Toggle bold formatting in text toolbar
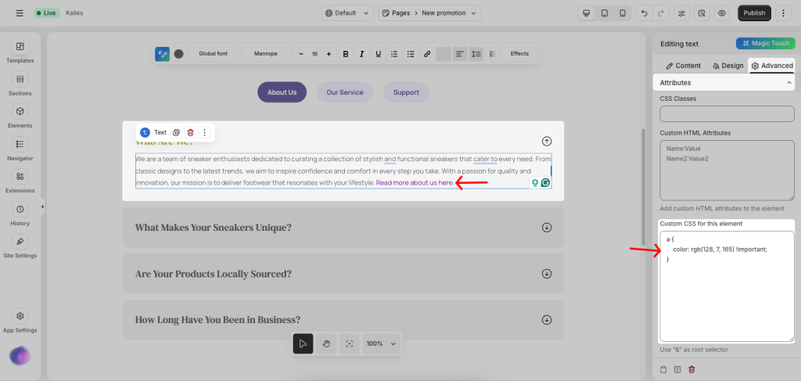801x381 pixels. [x=346, y=54]
